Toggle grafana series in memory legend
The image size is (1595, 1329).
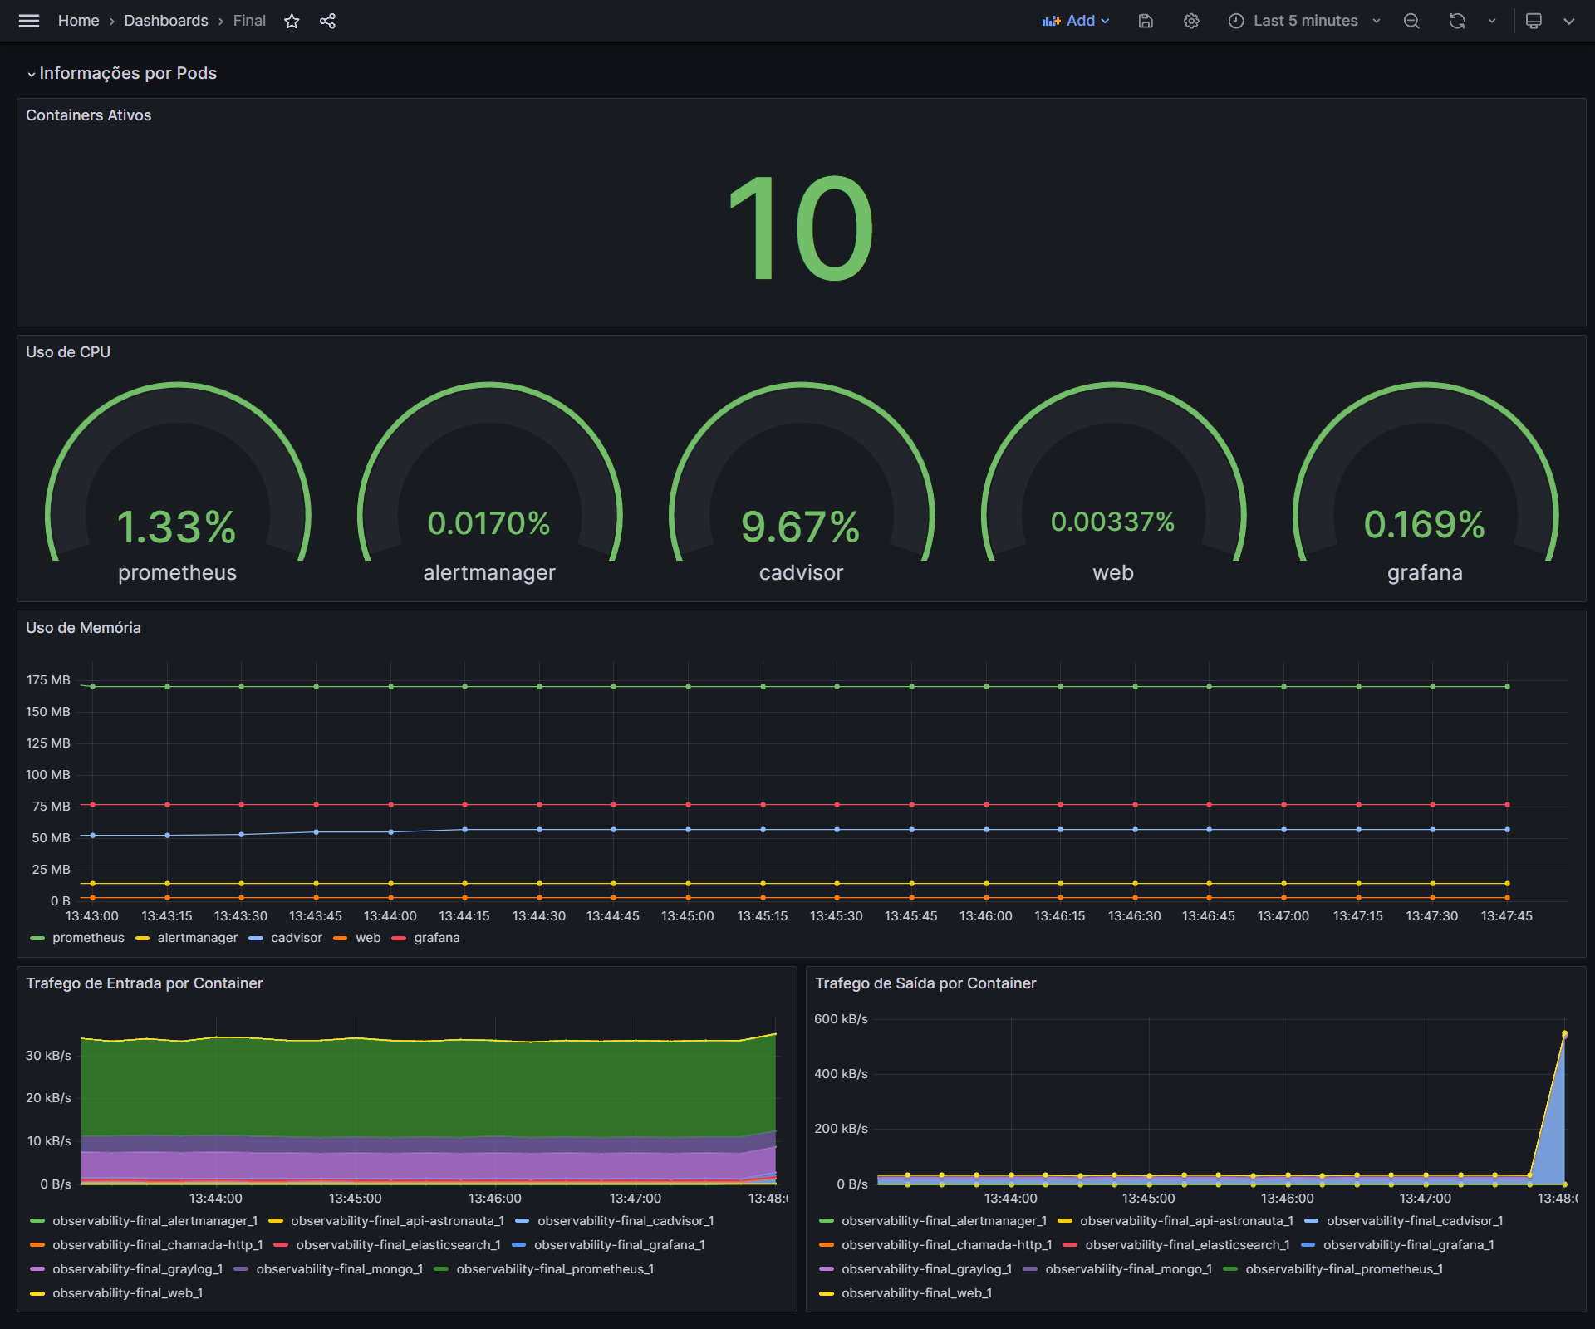[x=436, y=938]
